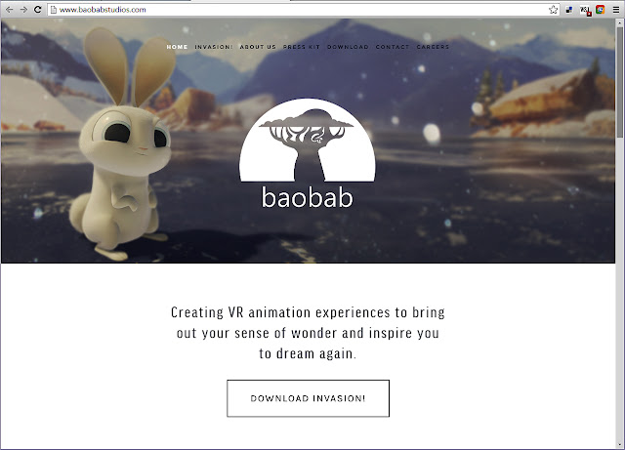Reload the page with the refresh icon
Screen dimensions: 625x450
coord(38,9)
